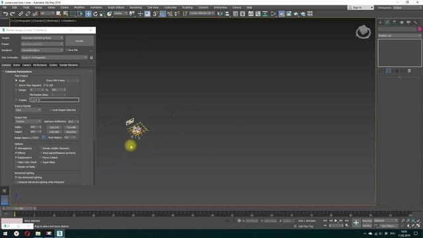Viewport: 423px width, 238px height.
Task: Toggle the 3D Snaps icon
Action: coord(155,14)
